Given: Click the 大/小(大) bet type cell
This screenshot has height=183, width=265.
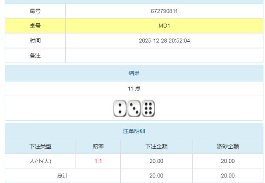Looking at the screenshot, I should pyautogui.click(x=40, y=161).
